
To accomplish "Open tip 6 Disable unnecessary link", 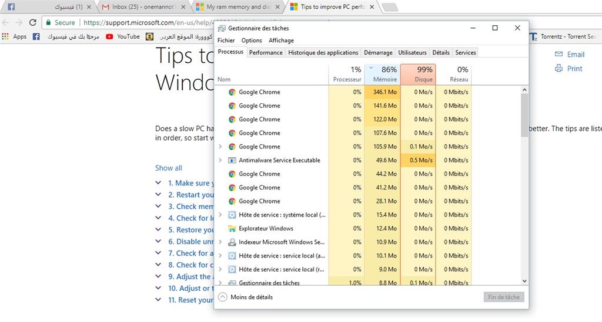I will point(191,242).
